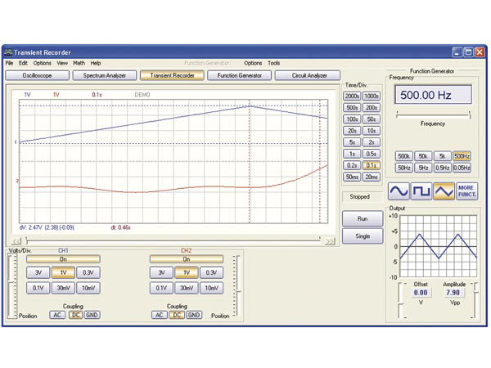Toggle CH2 On button
This screenshot has height=368, width=491.
pyautogui.click(x=187, y=259)
